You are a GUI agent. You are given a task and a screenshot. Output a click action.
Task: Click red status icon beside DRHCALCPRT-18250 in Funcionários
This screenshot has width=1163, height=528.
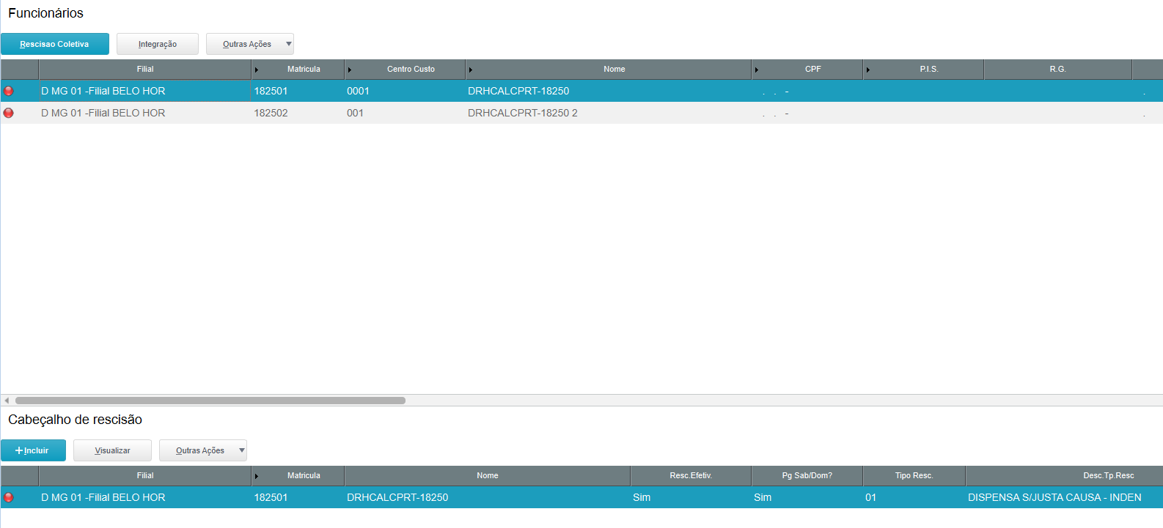(9, 91)
